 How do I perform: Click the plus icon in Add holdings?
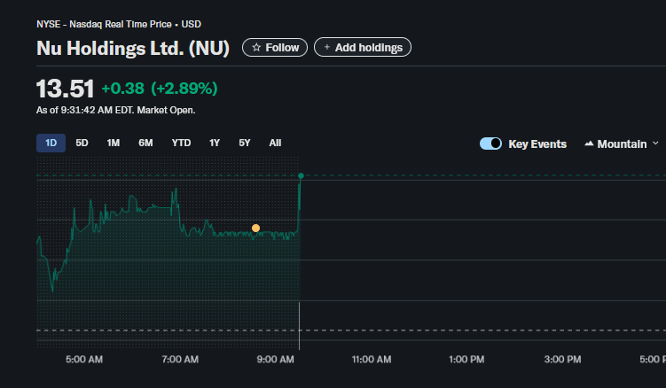click(327, 47)
